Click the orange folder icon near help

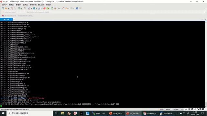pos(67,8)
